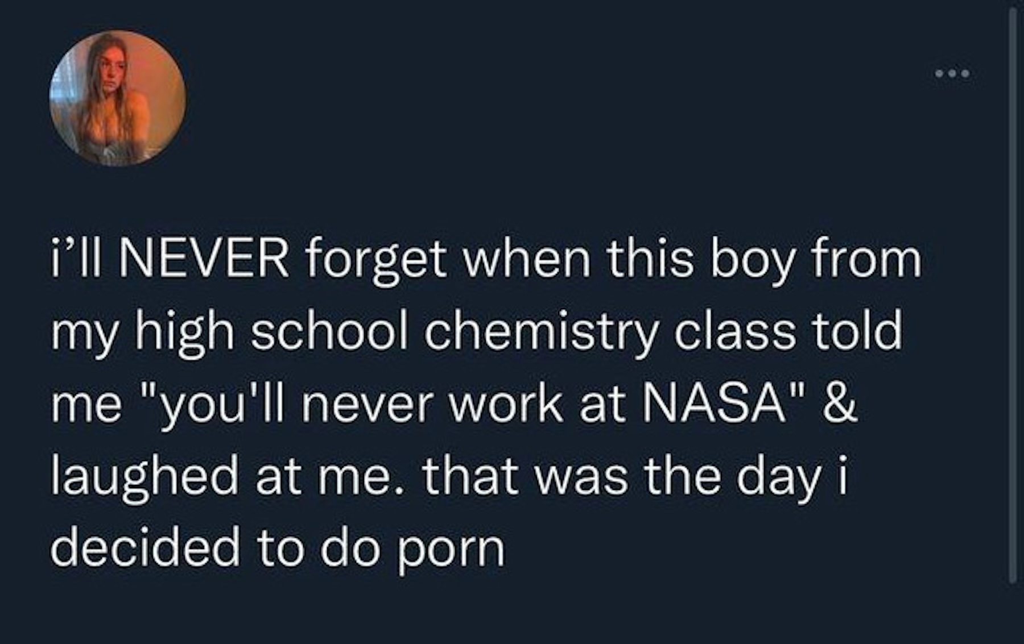Screen dimensions: 1024x644
Task: Click the word "NASA" in the tweet
Action: (715, 405)
